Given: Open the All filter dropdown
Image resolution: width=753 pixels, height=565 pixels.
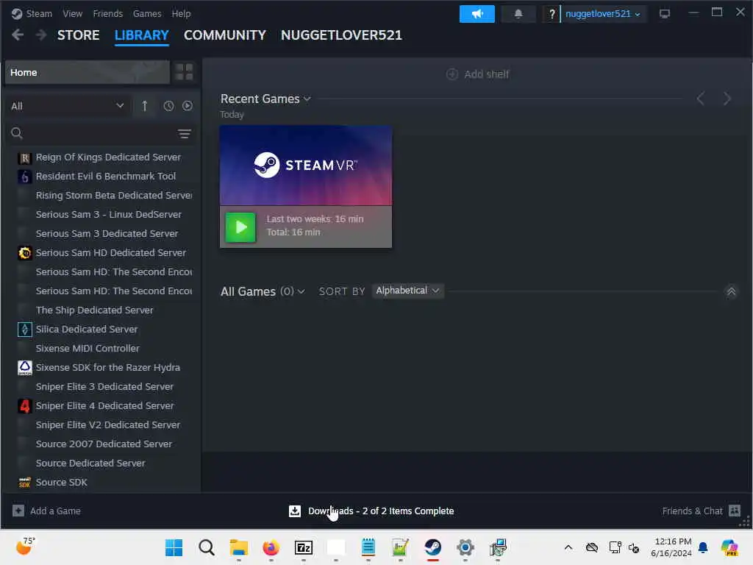Looking at the screenshot, I should [x=67, y=106].
